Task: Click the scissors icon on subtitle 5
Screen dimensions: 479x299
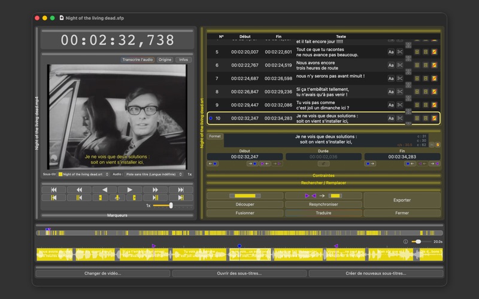Action: (399, 52)
